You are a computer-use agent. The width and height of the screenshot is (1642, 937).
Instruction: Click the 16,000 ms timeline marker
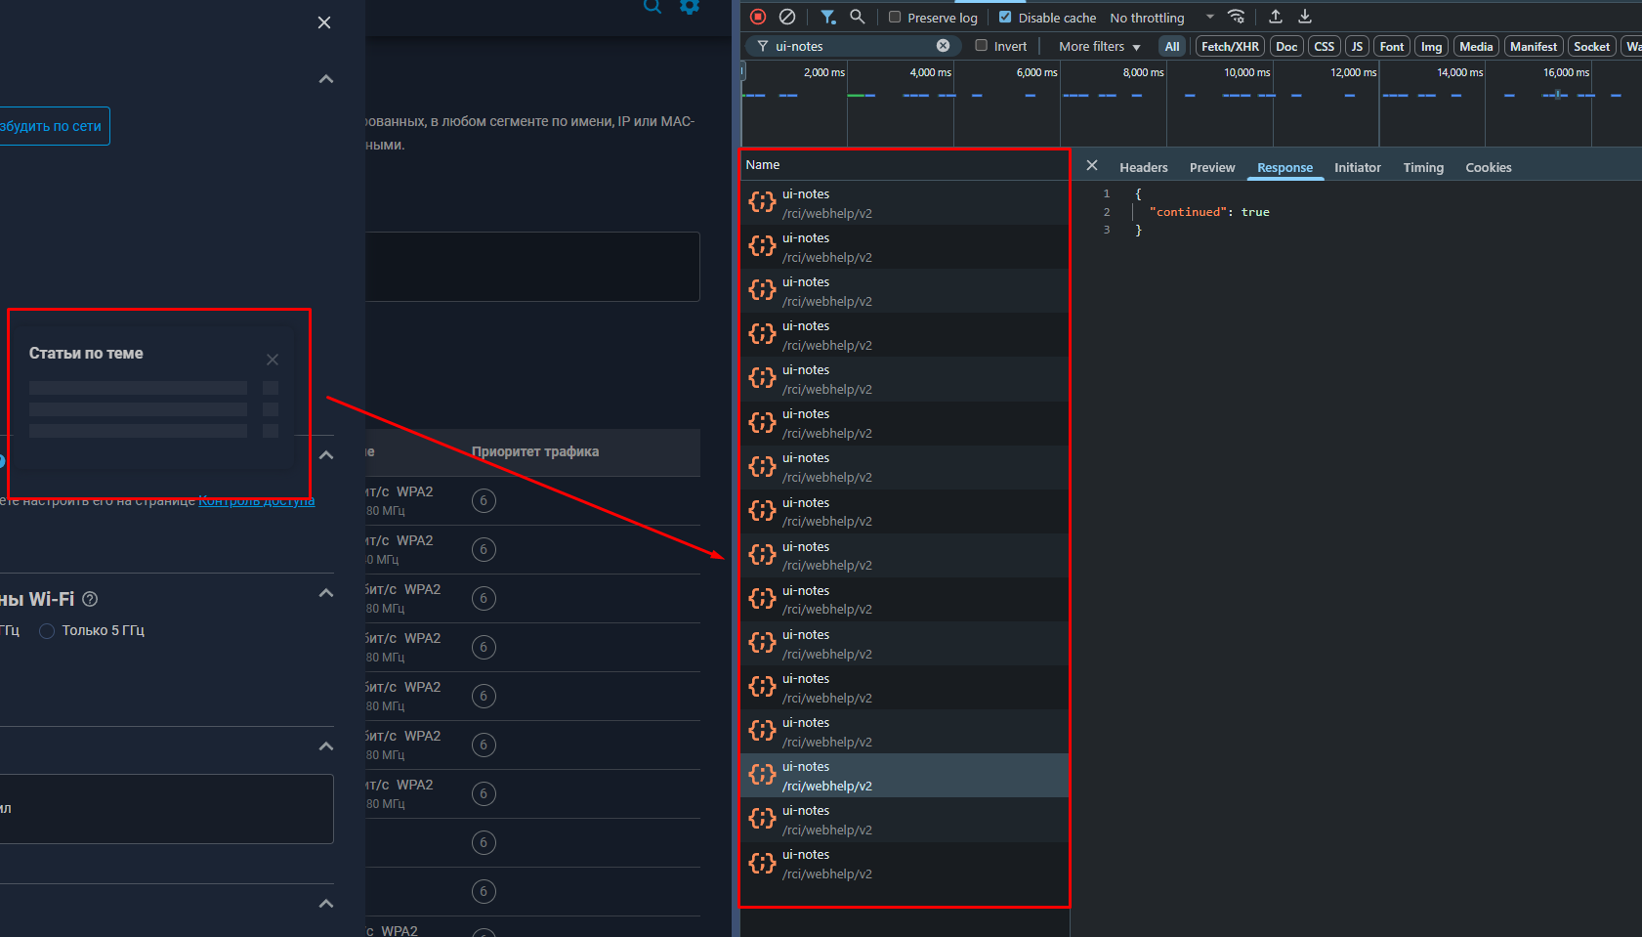pyautogui.click(x=1566, y=72)
